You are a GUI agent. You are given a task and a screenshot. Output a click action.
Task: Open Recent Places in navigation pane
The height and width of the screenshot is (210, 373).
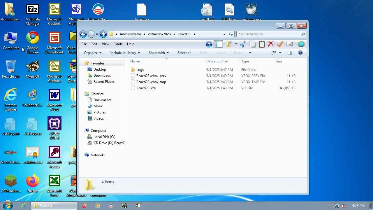click(x=104, y=82)
